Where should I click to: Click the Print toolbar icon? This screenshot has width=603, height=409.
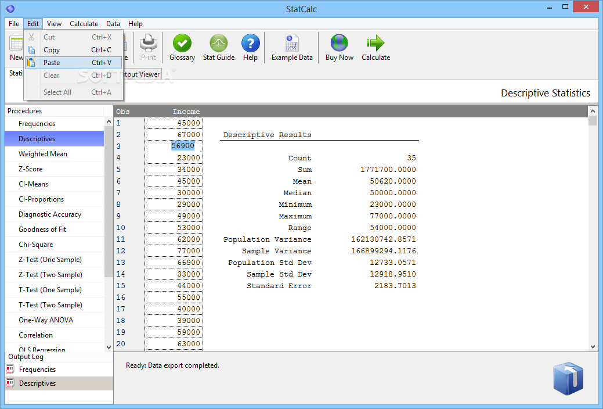(148, 43)
